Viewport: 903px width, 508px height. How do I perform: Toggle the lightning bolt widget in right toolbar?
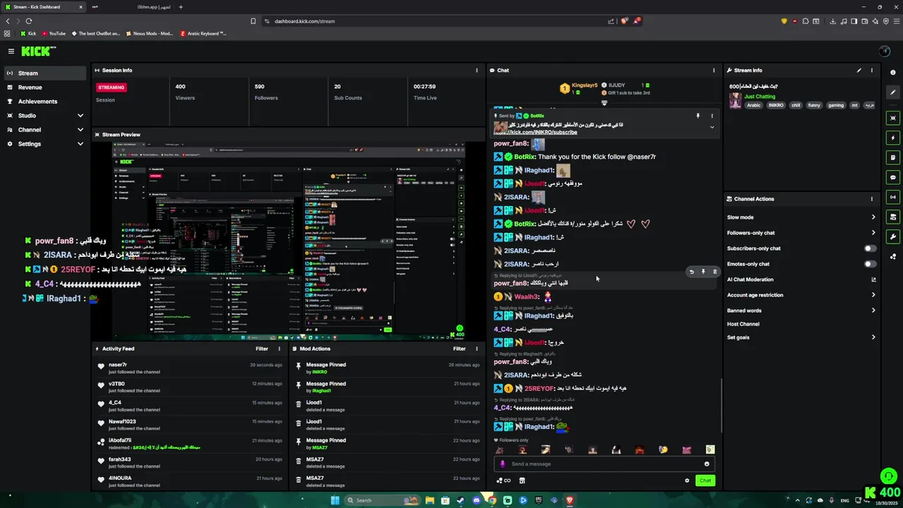[x=893, y=138]
